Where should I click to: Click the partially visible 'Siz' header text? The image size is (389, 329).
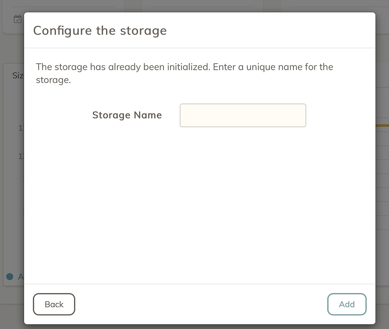(x=18, y=75)
